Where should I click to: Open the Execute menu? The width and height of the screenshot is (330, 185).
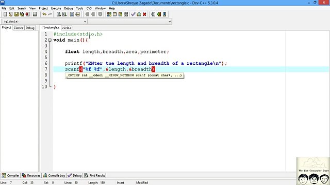tap(56, 8)
